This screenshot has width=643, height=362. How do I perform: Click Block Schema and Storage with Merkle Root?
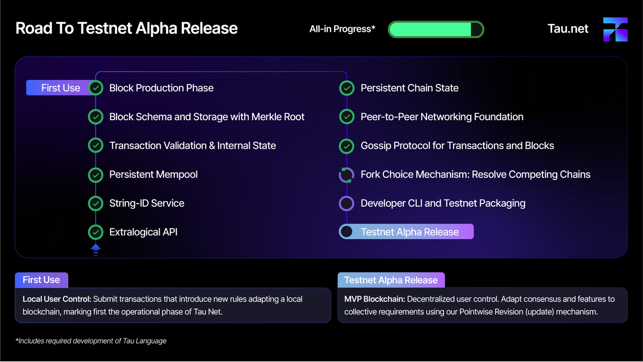click(x=207, y=117)
